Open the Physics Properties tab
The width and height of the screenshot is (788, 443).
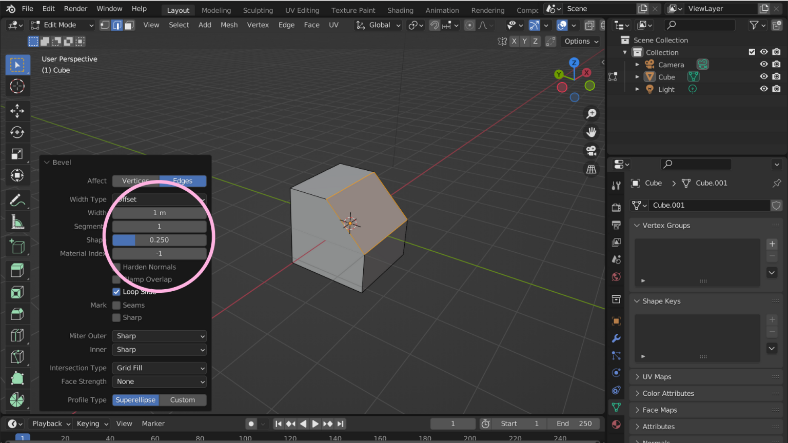[616, 372]
